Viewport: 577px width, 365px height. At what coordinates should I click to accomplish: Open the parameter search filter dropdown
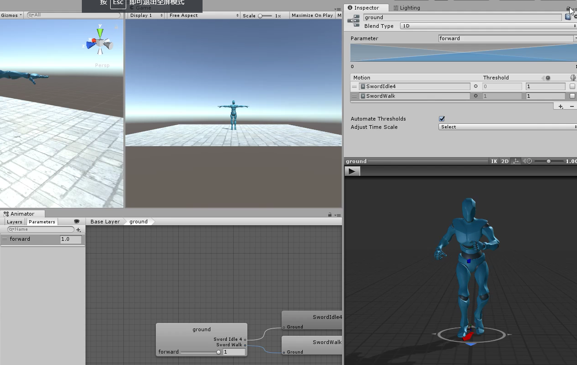click(11, 229)
